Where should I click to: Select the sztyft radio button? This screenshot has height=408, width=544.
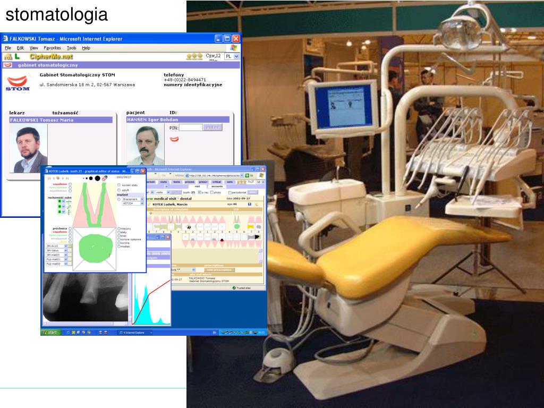point(119,190)
